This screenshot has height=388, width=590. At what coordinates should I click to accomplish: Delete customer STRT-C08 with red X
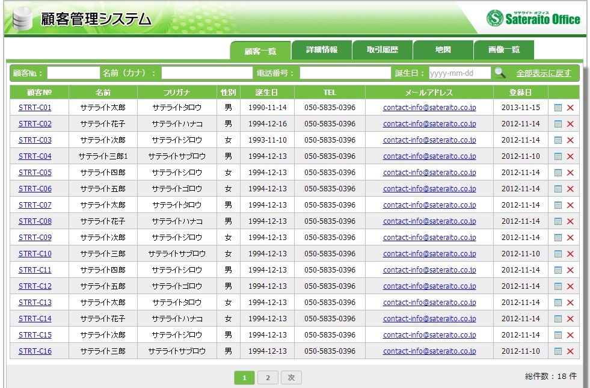[x=570, y=221]
